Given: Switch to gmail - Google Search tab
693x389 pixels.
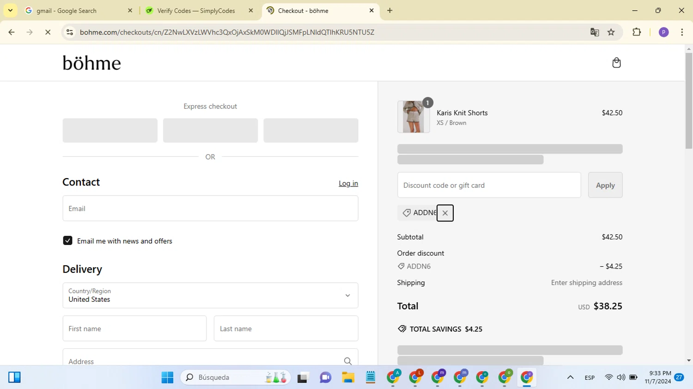Looking at the screenshot, I should click(79, 11).
